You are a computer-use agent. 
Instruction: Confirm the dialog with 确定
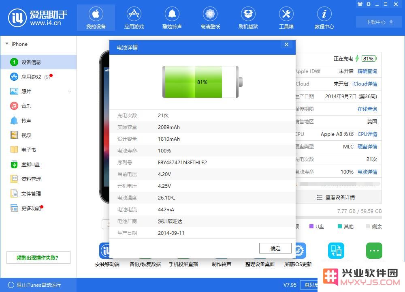275,248
